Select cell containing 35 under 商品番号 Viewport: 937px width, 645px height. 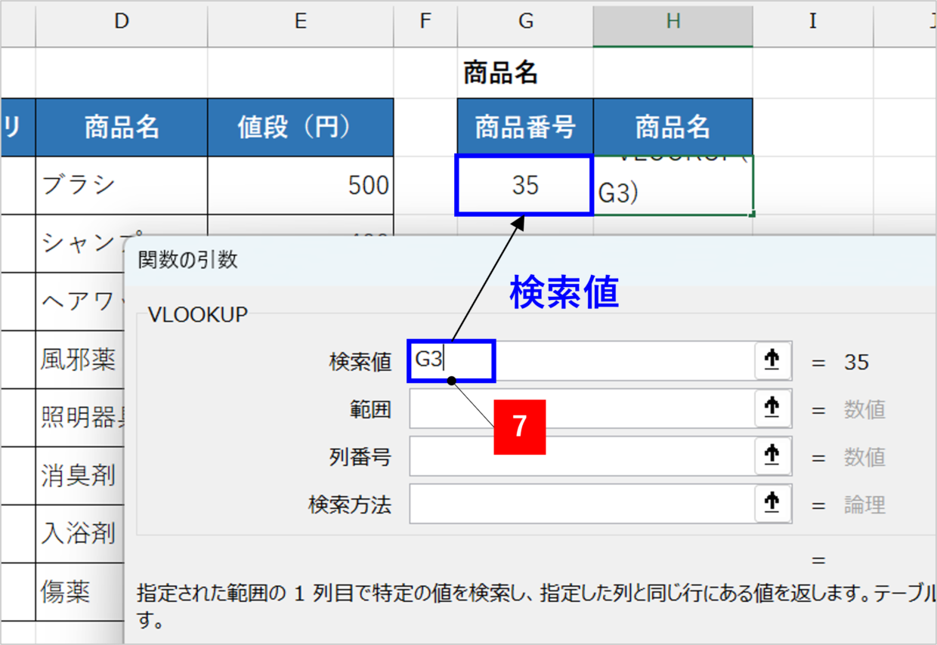[x=524, y=185]
